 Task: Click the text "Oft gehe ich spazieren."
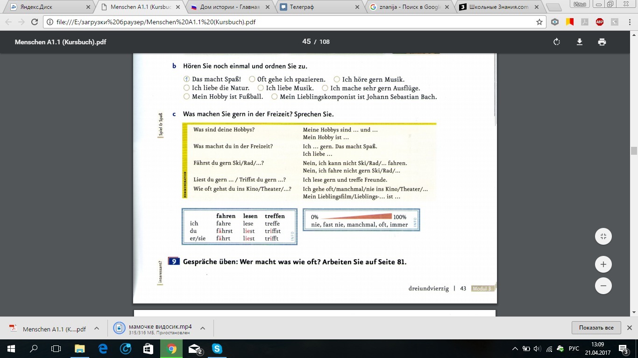pos(291,79)
